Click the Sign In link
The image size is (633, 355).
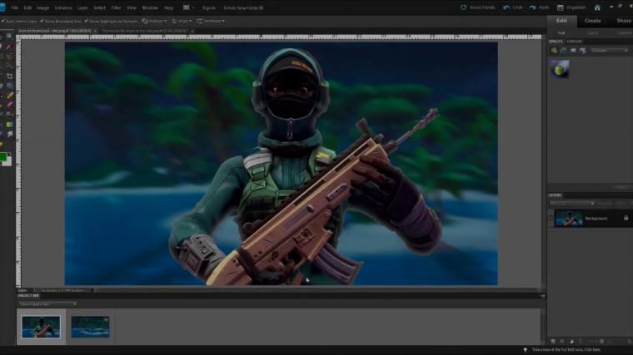pyautogui.click(x=209, y=7)
